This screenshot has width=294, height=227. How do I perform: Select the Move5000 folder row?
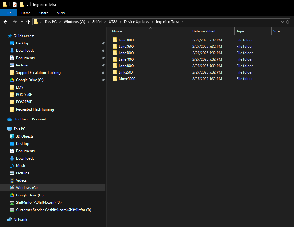(127, 79)
